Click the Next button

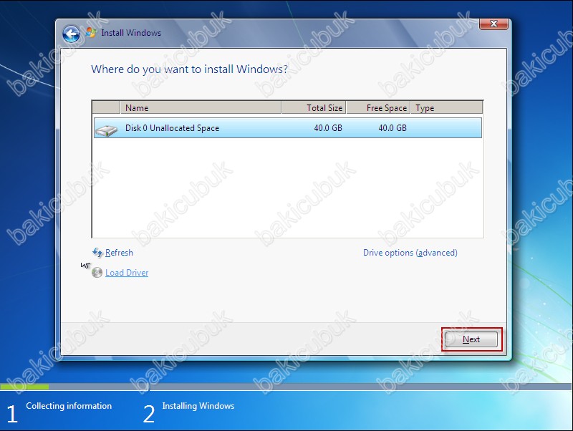click(471, 339)
